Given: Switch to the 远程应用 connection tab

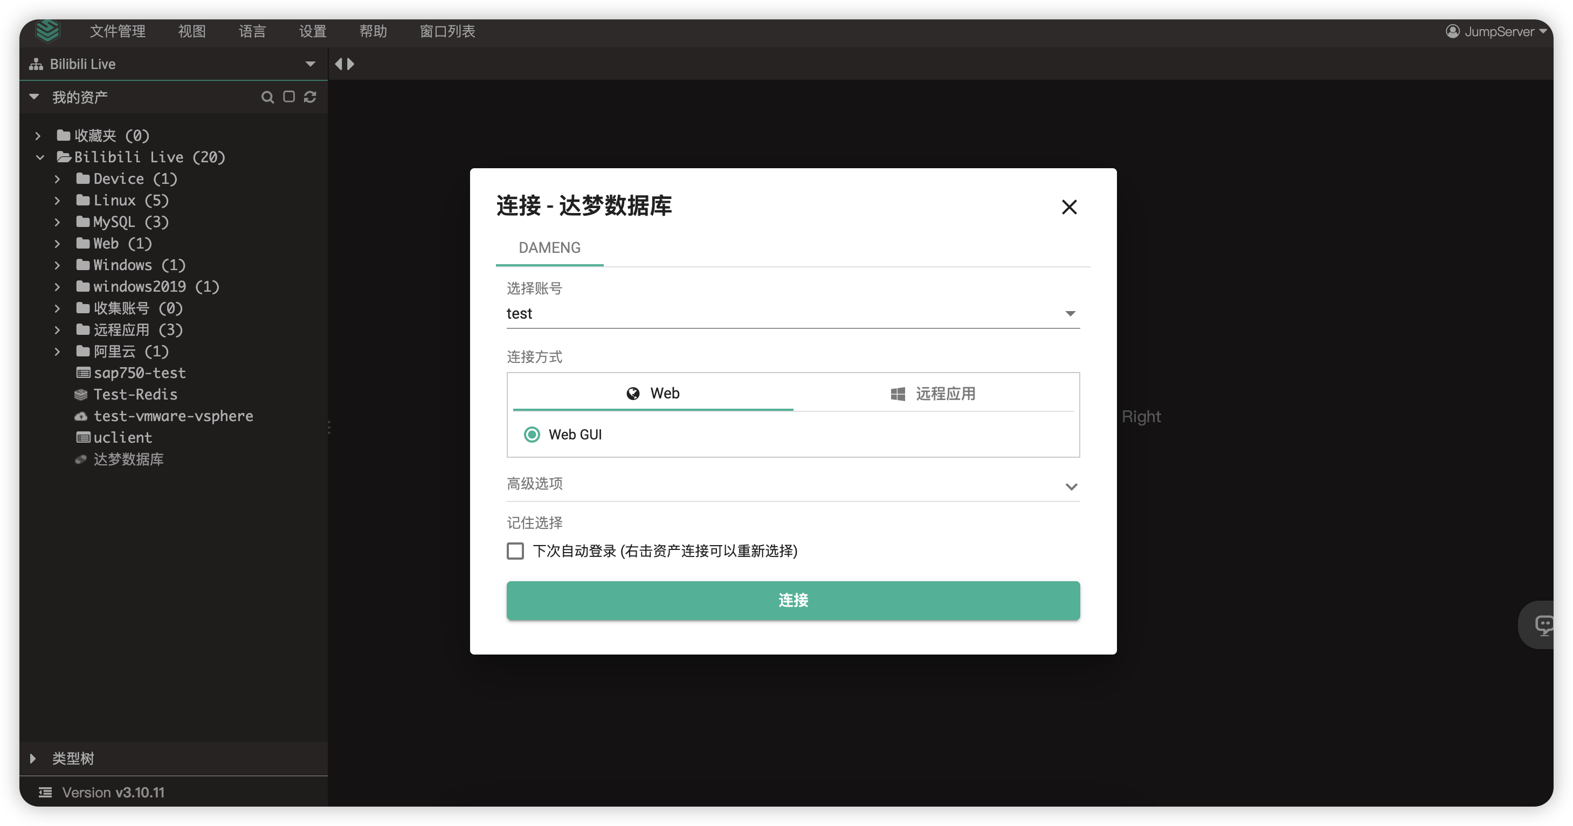Looking at the screenshot, I should [x=933, y=394].
